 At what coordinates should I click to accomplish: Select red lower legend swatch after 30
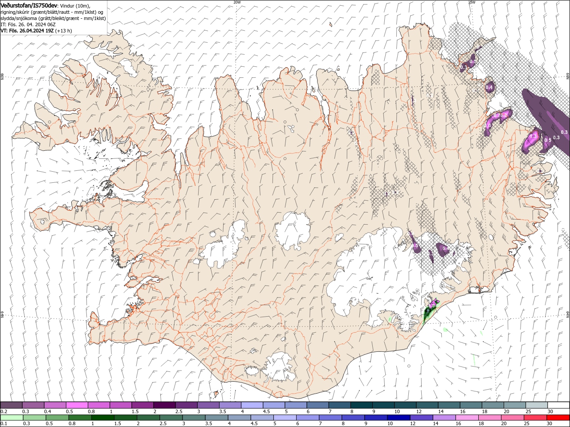(558, 417)
